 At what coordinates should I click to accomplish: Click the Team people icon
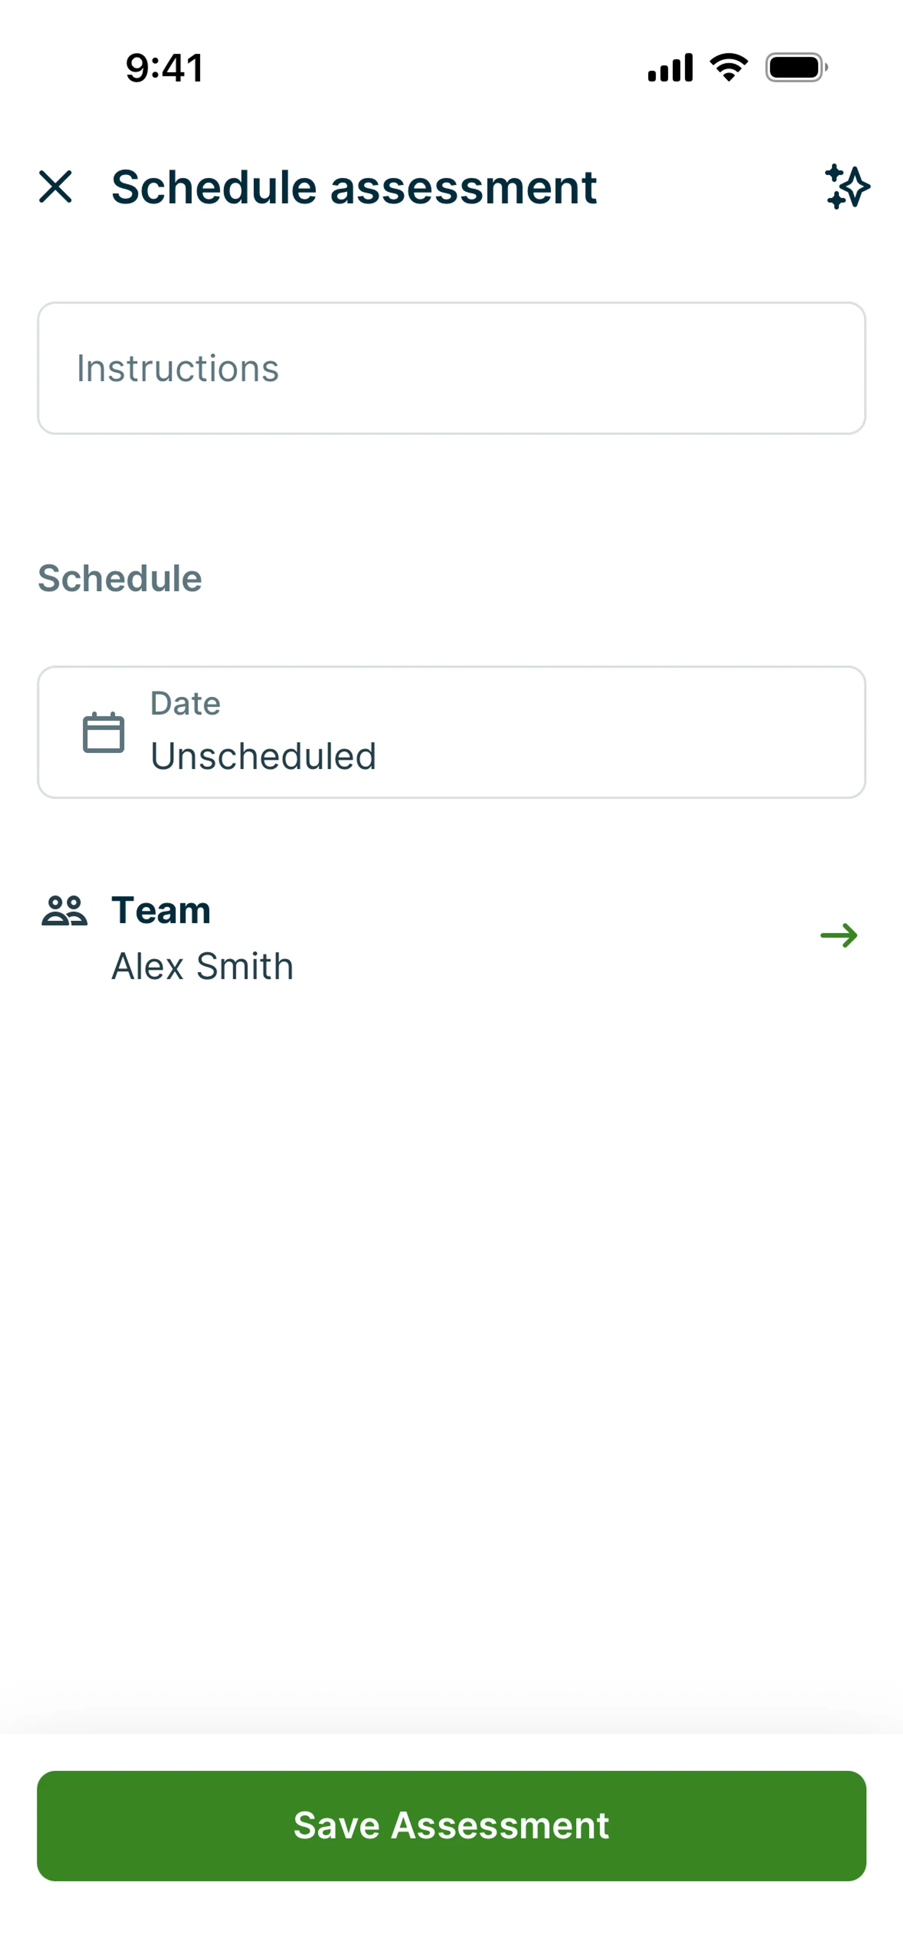tap(64, 910)
